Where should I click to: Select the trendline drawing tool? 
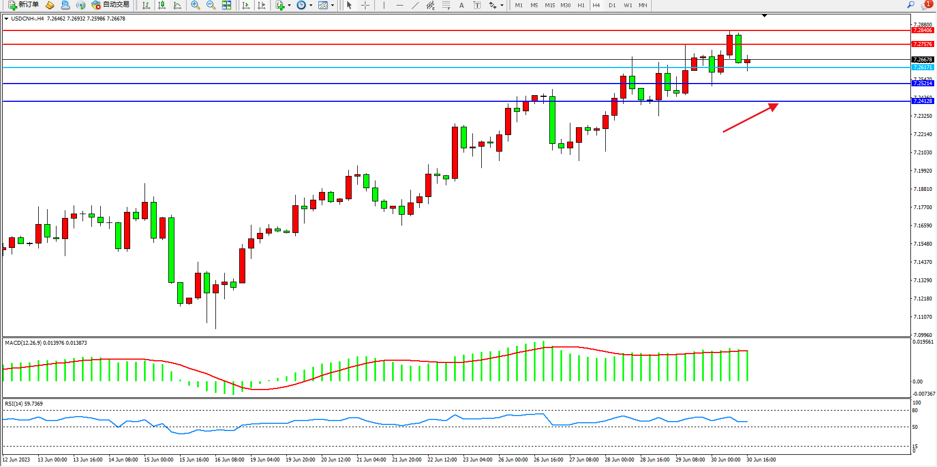click(415, 5)
